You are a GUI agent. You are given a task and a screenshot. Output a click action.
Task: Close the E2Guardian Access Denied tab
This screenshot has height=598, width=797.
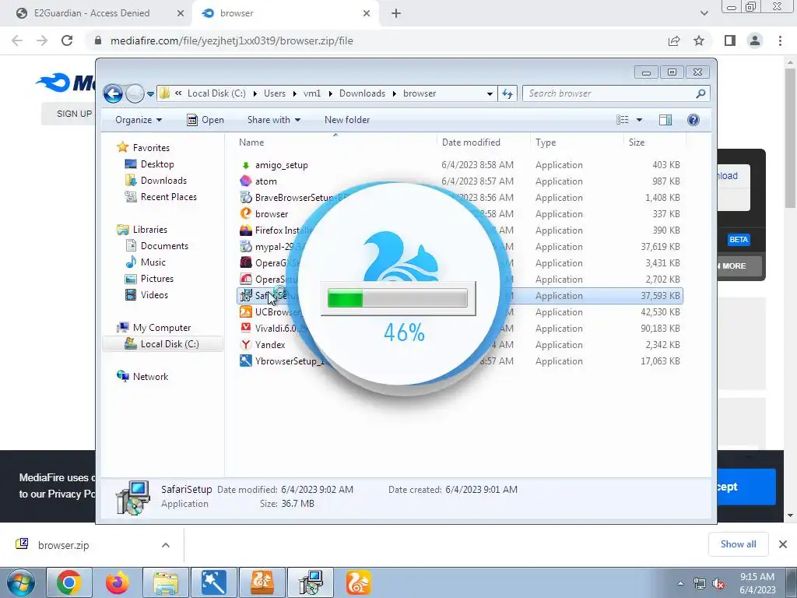pos(181,13)
